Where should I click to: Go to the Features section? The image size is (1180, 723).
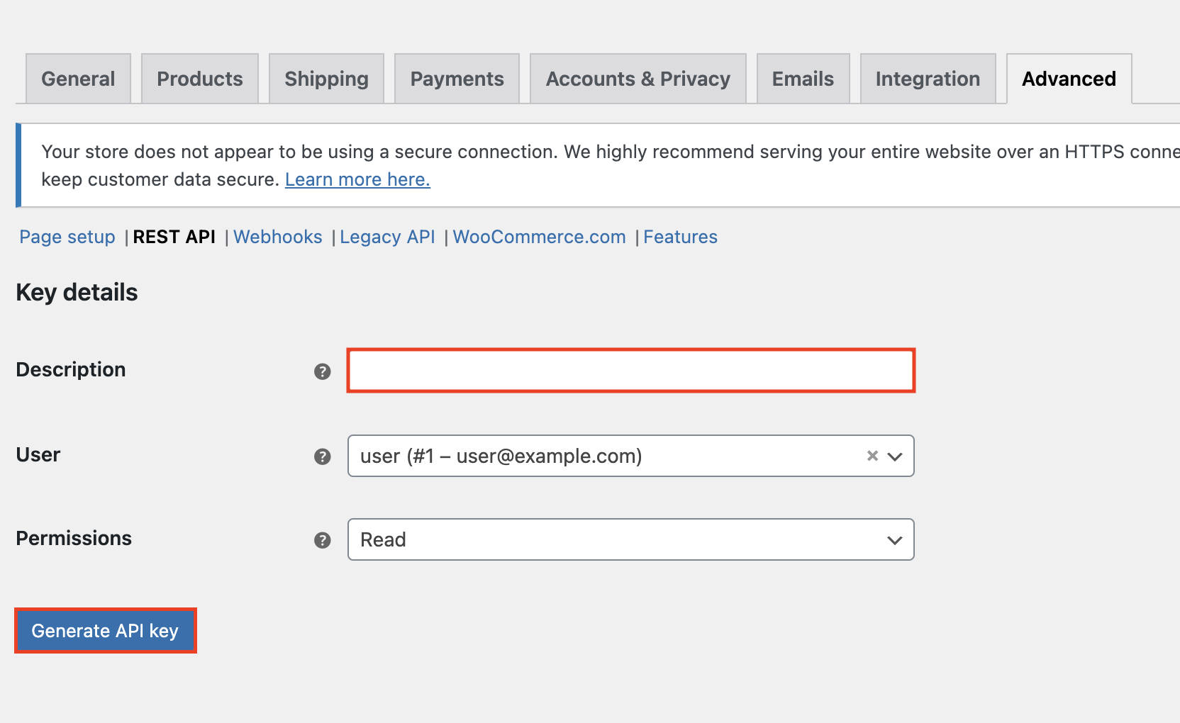(x=680, y=237)
